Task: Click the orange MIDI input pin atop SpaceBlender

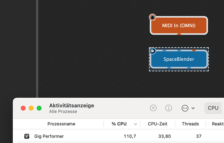Action: 194,50
